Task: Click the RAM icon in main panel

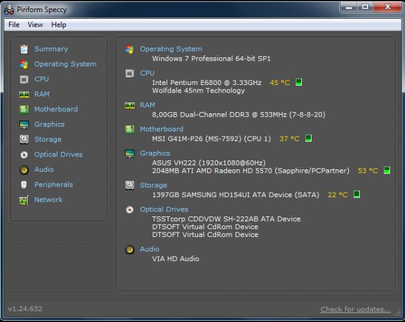Action: pos(130,105)
